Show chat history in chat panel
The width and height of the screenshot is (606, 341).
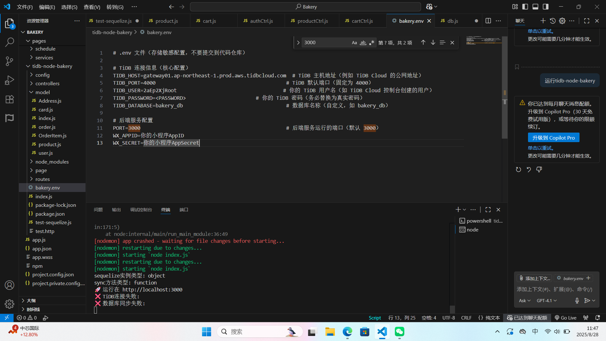pos(553,21)
